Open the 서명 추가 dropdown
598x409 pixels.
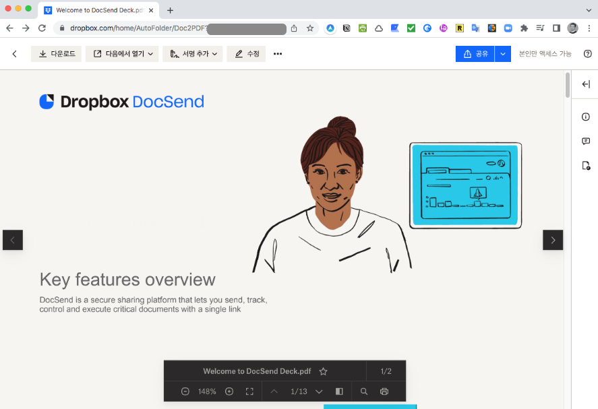point(193,54)
